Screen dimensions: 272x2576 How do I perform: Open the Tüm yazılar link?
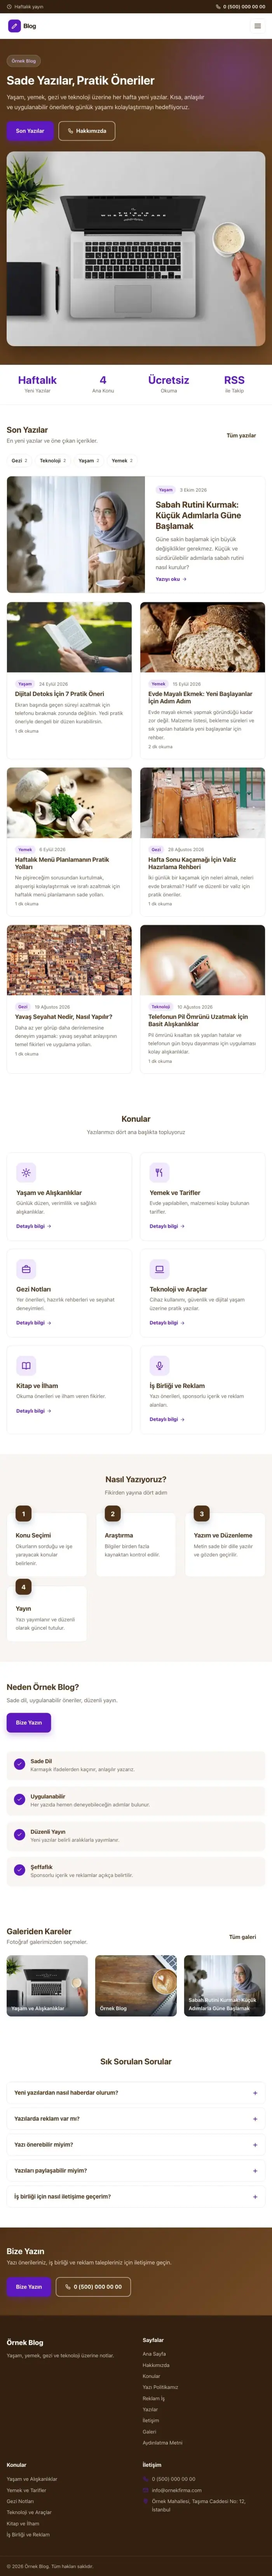[x=241, y=436]
